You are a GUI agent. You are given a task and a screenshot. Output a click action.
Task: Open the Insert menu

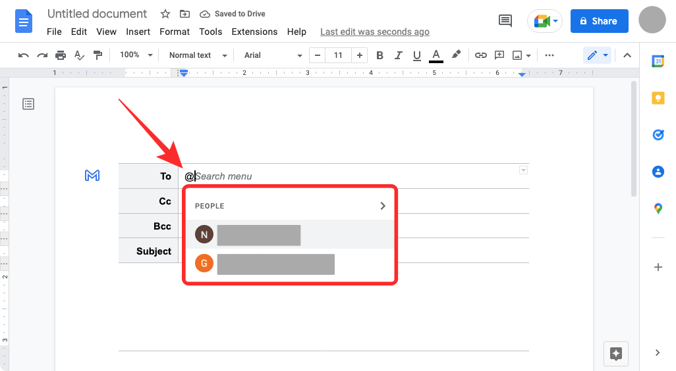coord(138,32)
